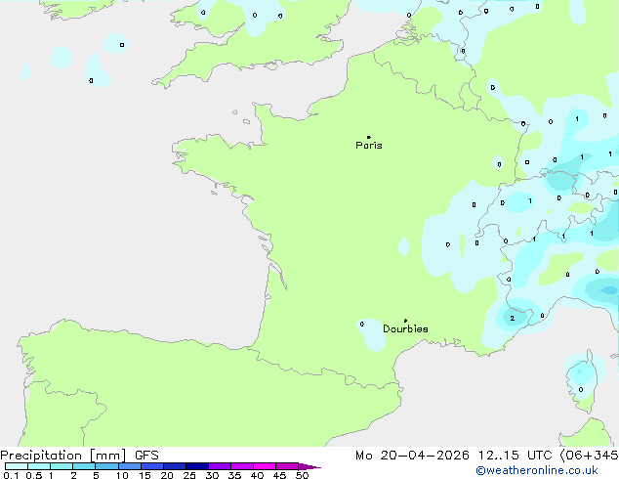Select the magenta legend swatch between 40 and 45

click(x=265, y=466)
